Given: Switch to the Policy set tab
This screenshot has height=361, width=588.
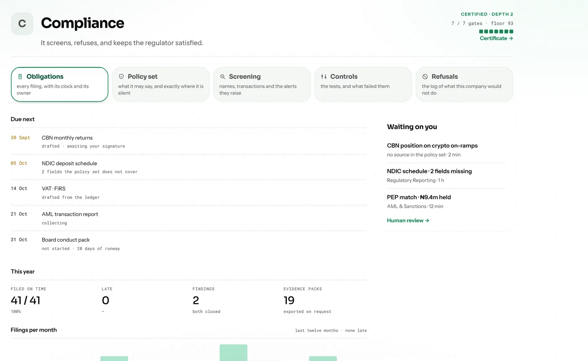Looking at the screenshot, I should pyautogui.click(x=161, y=84).
